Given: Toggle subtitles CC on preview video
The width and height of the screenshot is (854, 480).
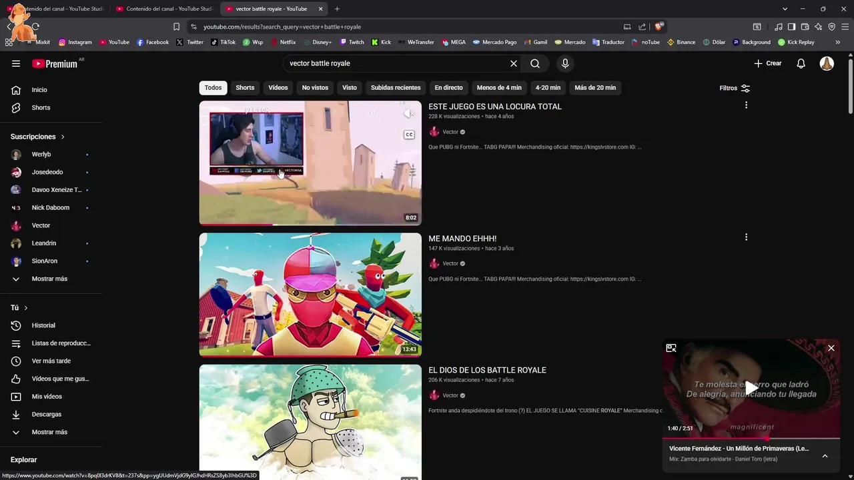Looking at the screenshot, I should pyautogui.click(x=409, y=135).
